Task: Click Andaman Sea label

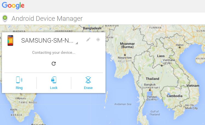Action: [x=123, y=104]
